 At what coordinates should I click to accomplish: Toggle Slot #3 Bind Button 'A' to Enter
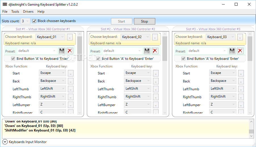[x=183, y=59]
